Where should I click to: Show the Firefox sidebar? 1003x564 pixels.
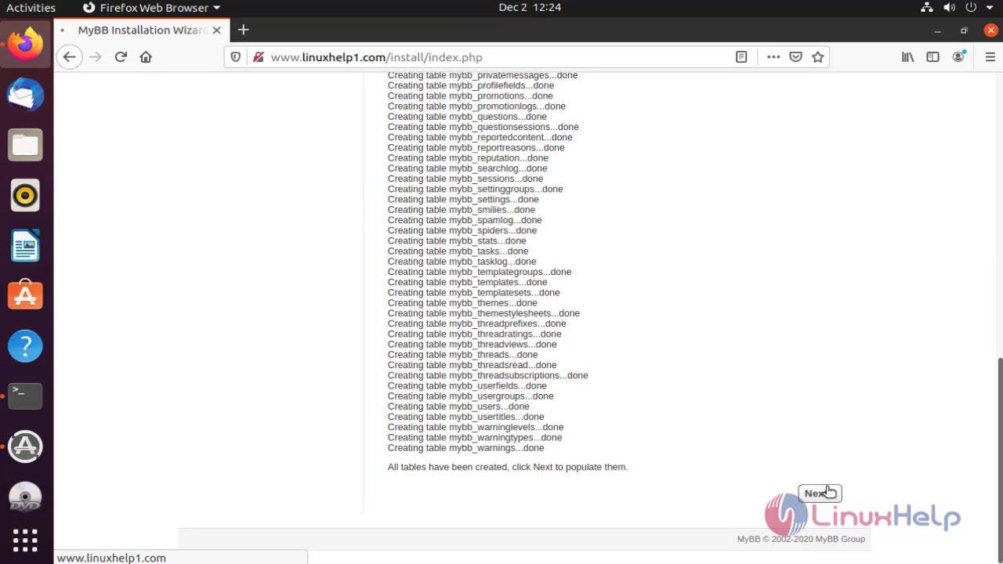[x=932, y=57]
